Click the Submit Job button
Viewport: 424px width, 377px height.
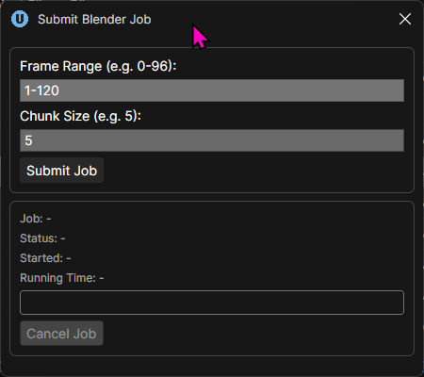tap(61, 171)
